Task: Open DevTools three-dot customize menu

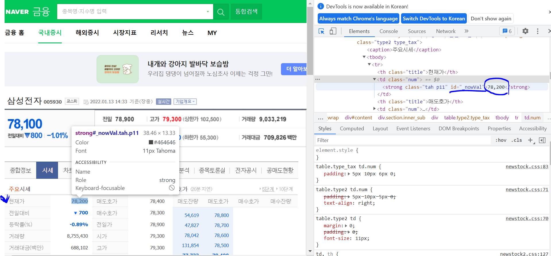Action: pos(538,31)
